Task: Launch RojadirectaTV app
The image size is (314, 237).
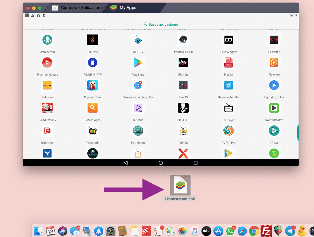Action: [x=47, y=108]
